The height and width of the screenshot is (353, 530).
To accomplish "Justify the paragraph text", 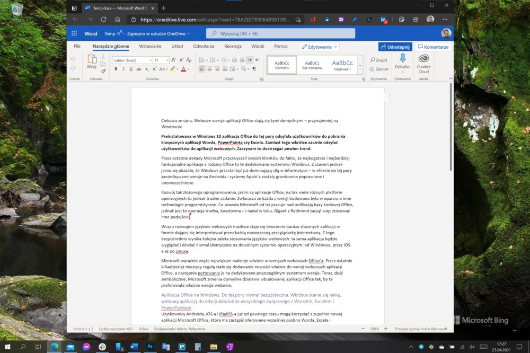I will (x=225, y=69).
